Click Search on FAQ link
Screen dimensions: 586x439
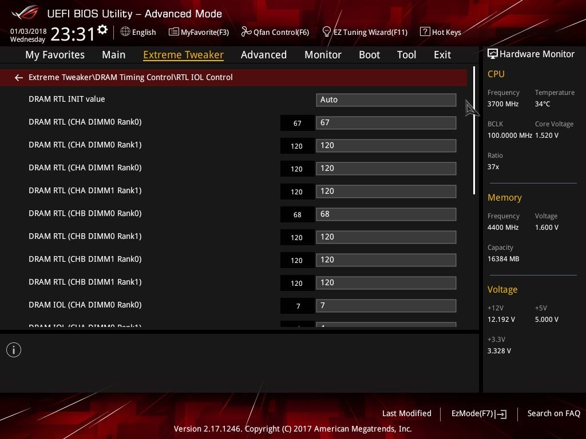(554, 413)
